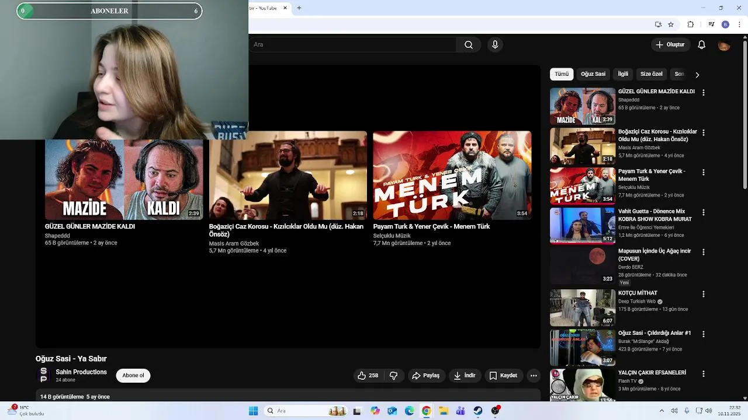The image size is (748, 420).
Task: Start voice search with microphone icon
Action: [x=495, y=45]
